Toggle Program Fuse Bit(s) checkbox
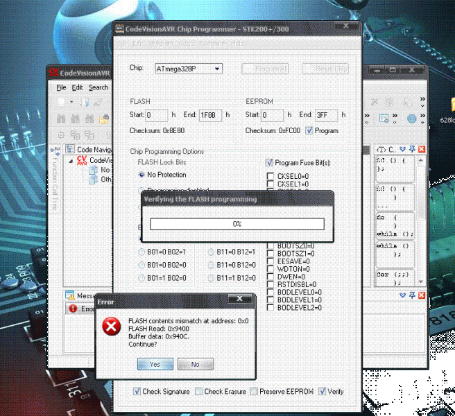 tap(269, 163)
